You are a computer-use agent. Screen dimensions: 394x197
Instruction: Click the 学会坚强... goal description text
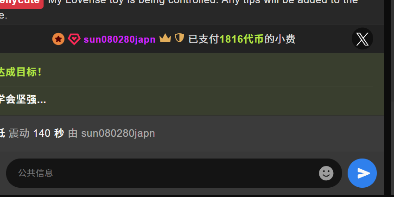coord(23,100)
